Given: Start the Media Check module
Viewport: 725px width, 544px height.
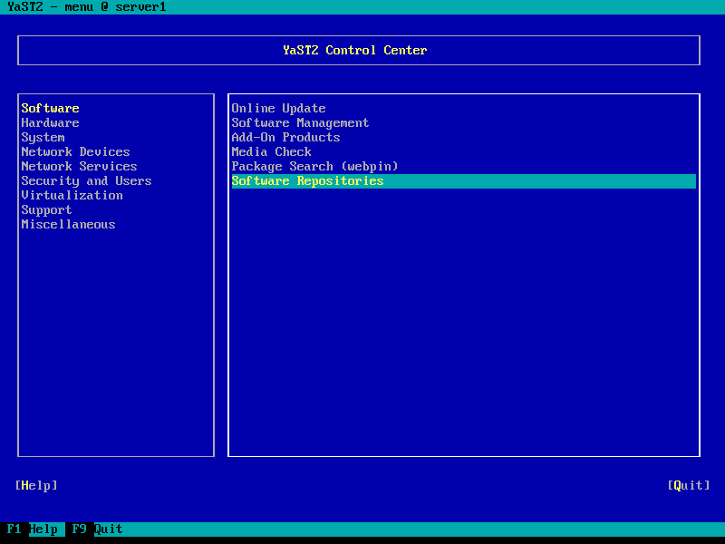Looking at the screenshot, I should pyautogui.click(x=271, y=151).
